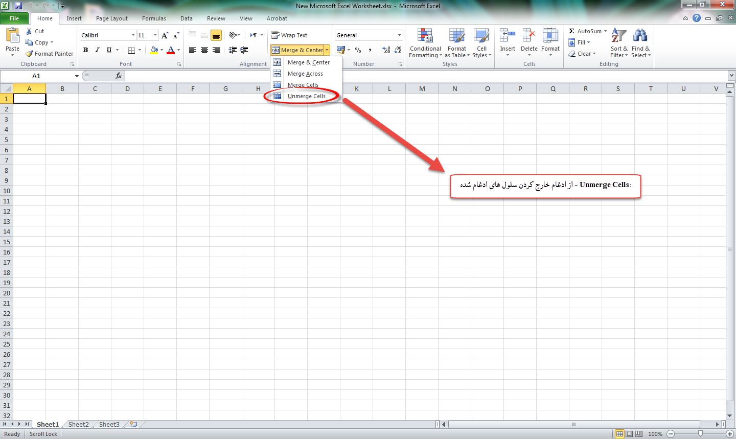The image size is (736, 439).
Task: Click the Conditional Formatting icon
Action: pyautogui.click(x=425, y=36)
